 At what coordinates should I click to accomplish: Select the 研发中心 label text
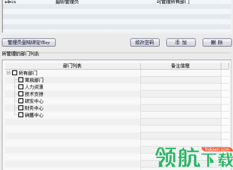[34, 101]
